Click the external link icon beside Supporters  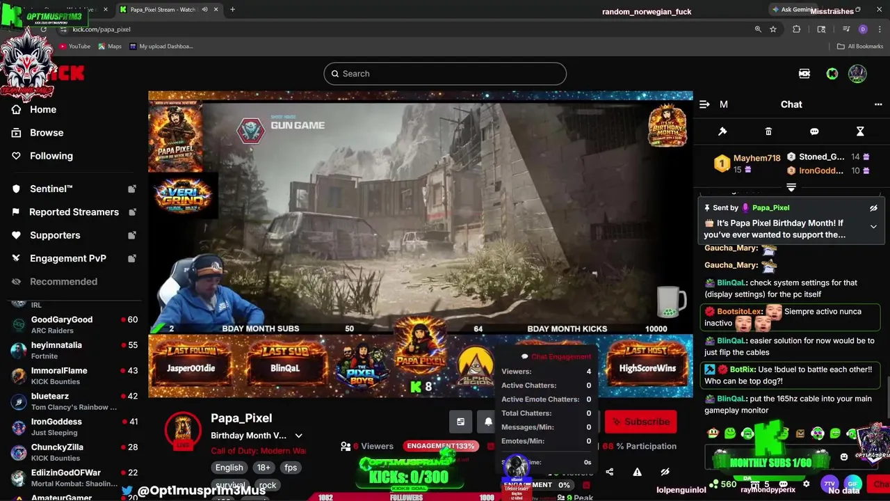(132, 235)
